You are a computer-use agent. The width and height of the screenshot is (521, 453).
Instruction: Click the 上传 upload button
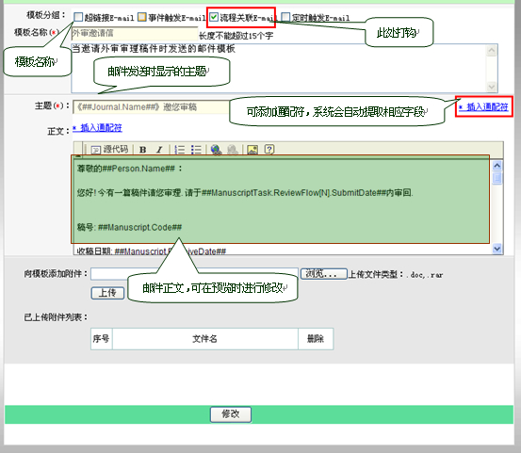[107, 293]
